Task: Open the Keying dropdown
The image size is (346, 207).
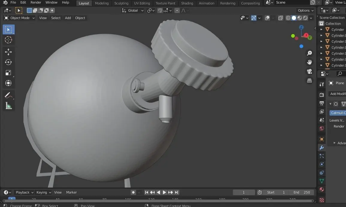Action: 43,192
